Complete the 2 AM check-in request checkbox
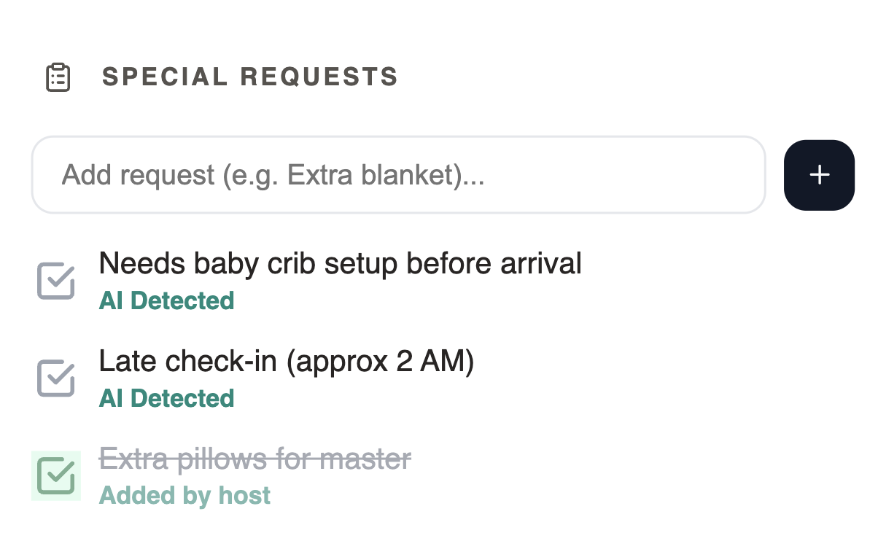This screenshot has width=878, height=560. click(56, 378)
